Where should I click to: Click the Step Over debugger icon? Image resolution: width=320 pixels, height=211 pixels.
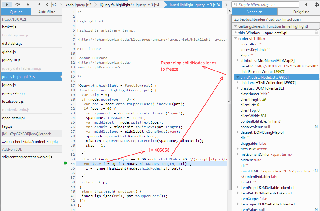point(17,5)
